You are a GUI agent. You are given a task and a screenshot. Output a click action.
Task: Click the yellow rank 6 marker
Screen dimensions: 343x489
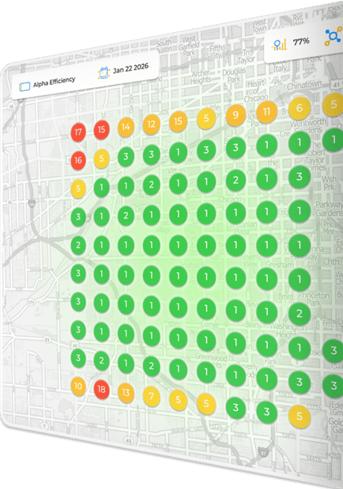(x=299, y=108)
